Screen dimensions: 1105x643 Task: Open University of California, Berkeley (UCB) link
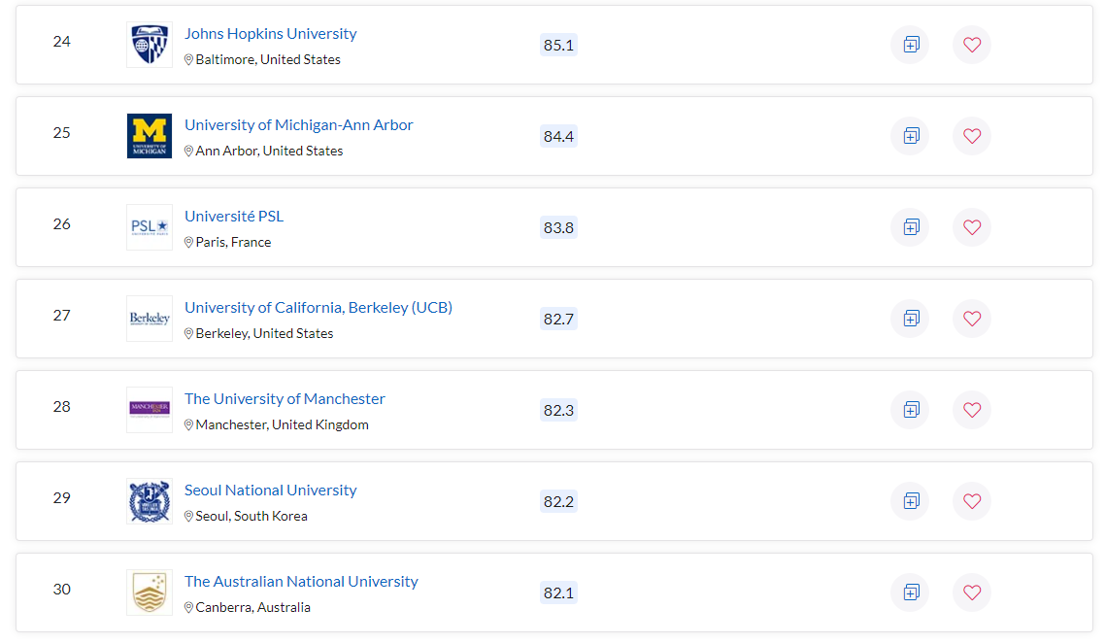point(318,307)
